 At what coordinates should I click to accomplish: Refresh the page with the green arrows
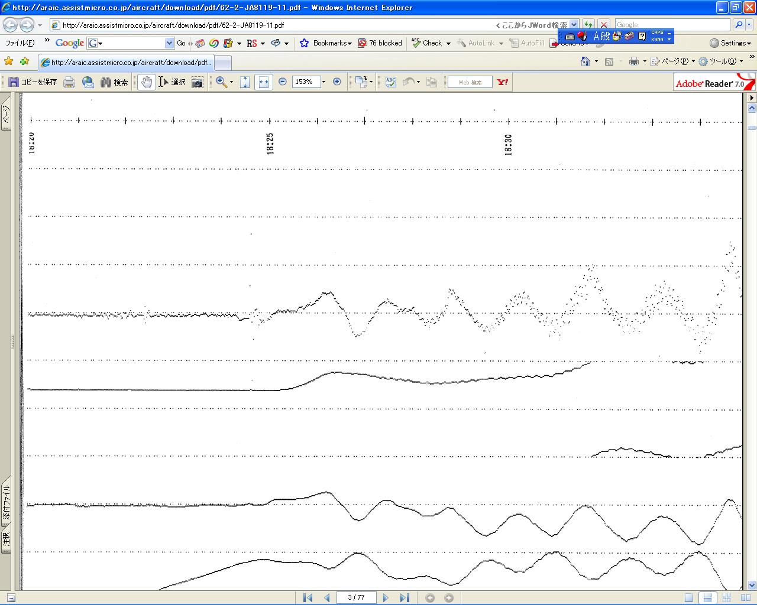[x=588, y=25]
